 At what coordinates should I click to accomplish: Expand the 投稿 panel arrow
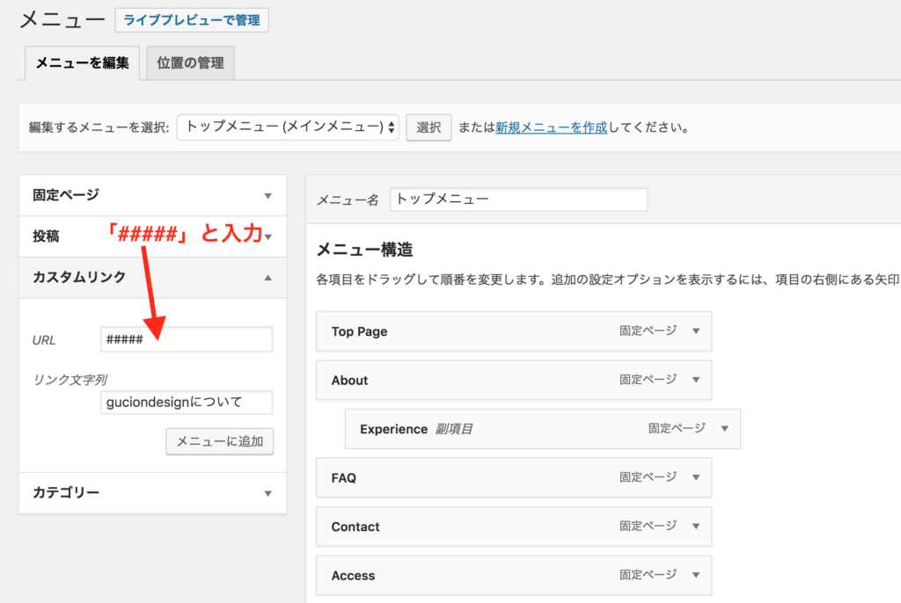[268, 236]
